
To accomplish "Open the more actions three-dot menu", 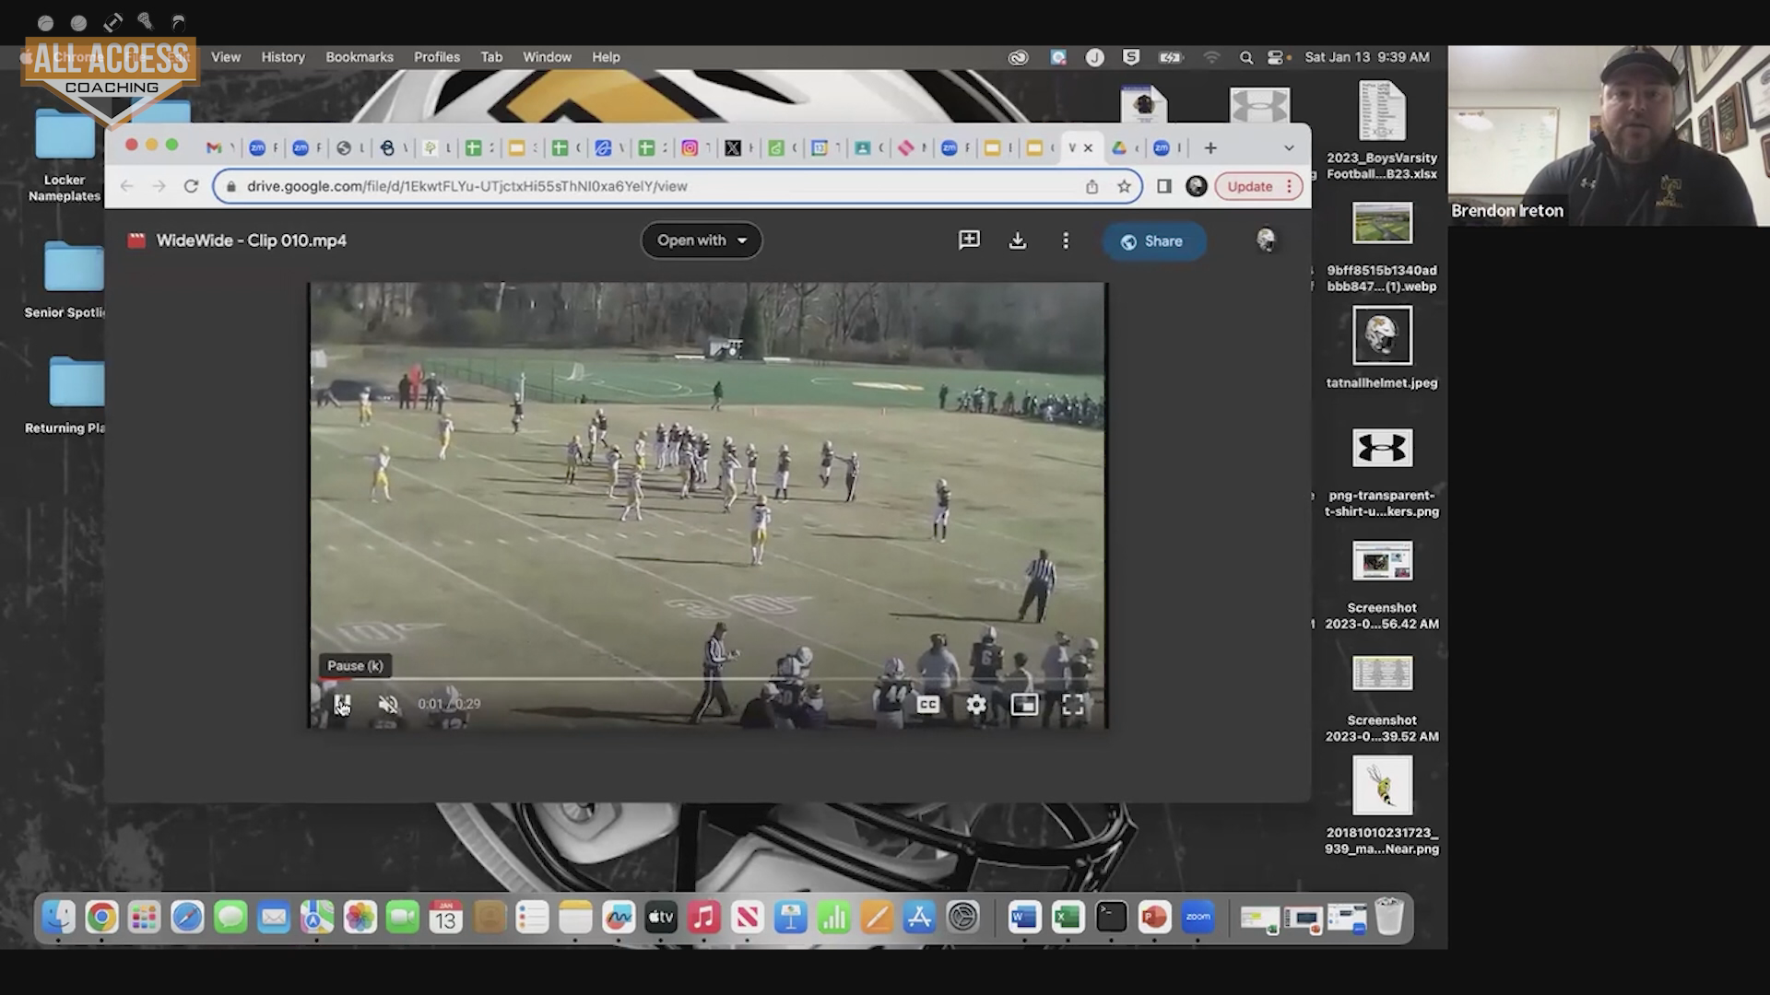I will coord(1066,240).
